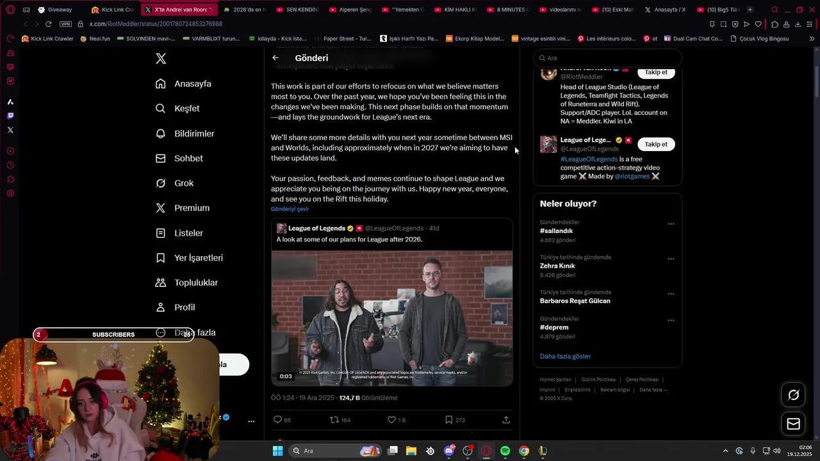The width and height of the screenshot is (820, 461).
Task: Switch to 8 MINUTES YouTube tab
Action: pyautogui.click(x=508, y=10)
